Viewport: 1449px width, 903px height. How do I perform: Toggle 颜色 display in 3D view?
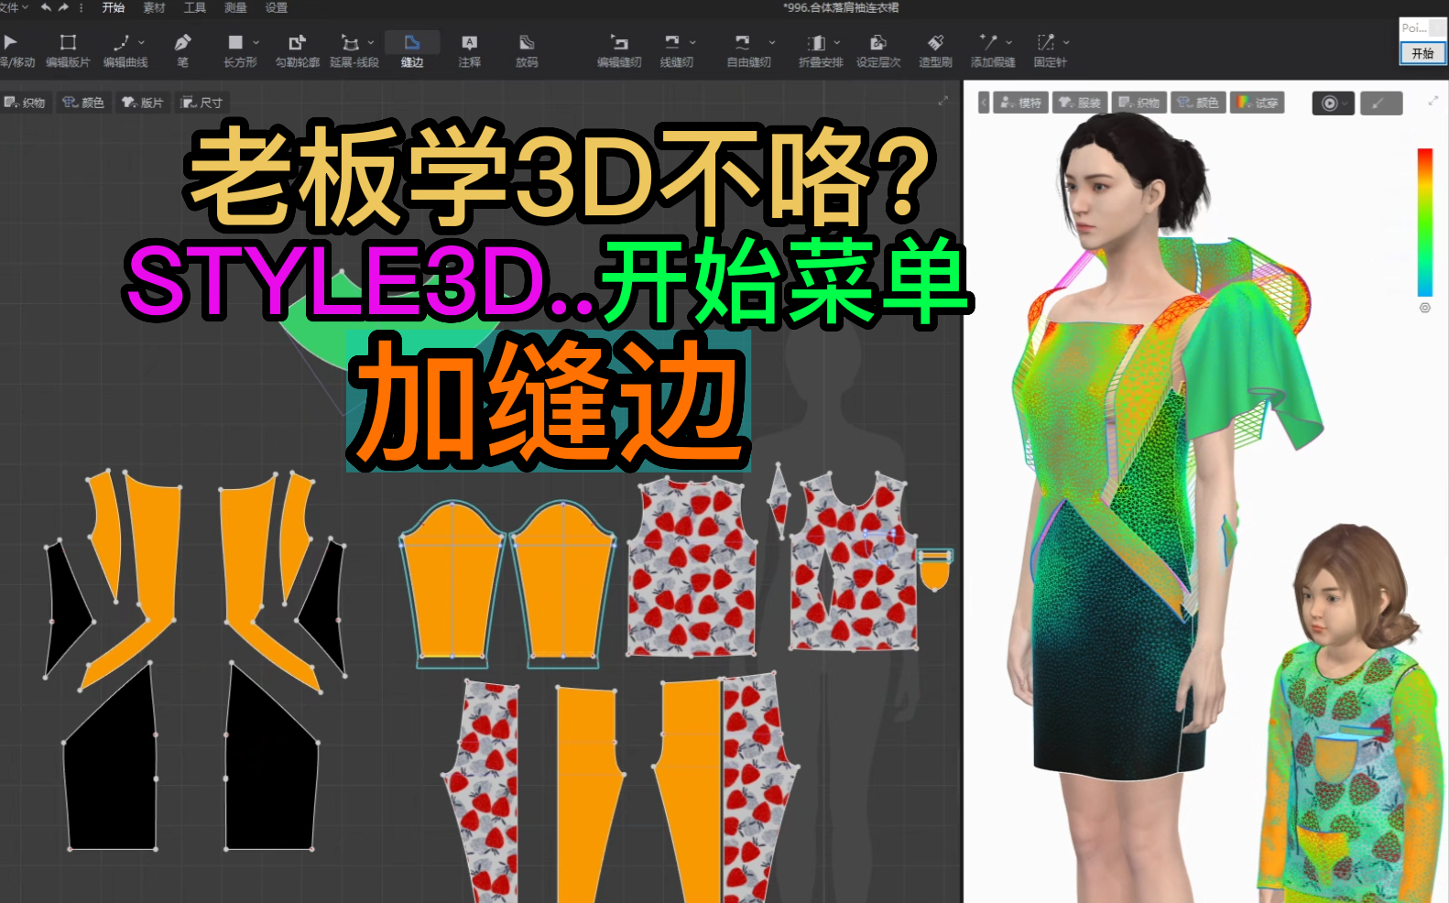click(1198, 103)
